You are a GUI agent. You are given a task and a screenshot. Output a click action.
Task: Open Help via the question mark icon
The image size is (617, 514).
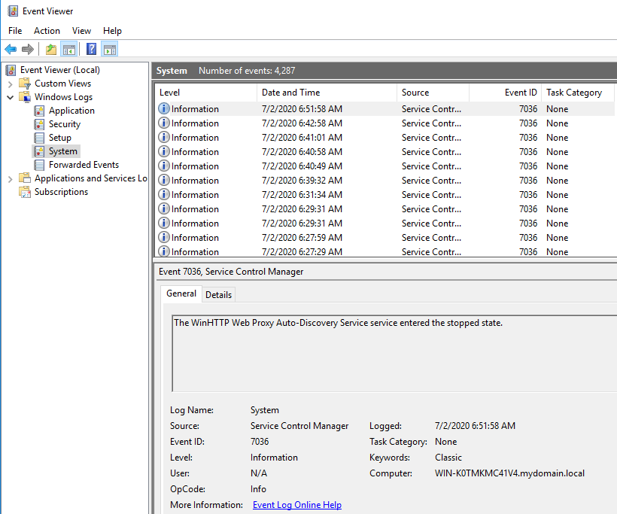pyautogui.click(x=91, y=50)
